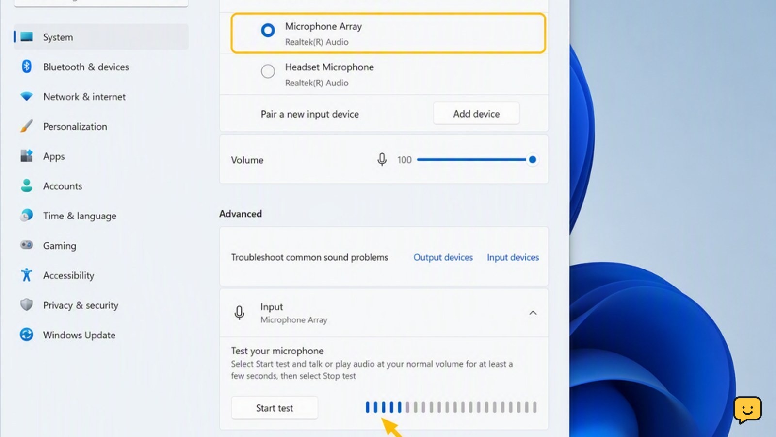Collapse the Input Microphone Array section
This screenshot has height=437, width=776.
click(533, 313)
